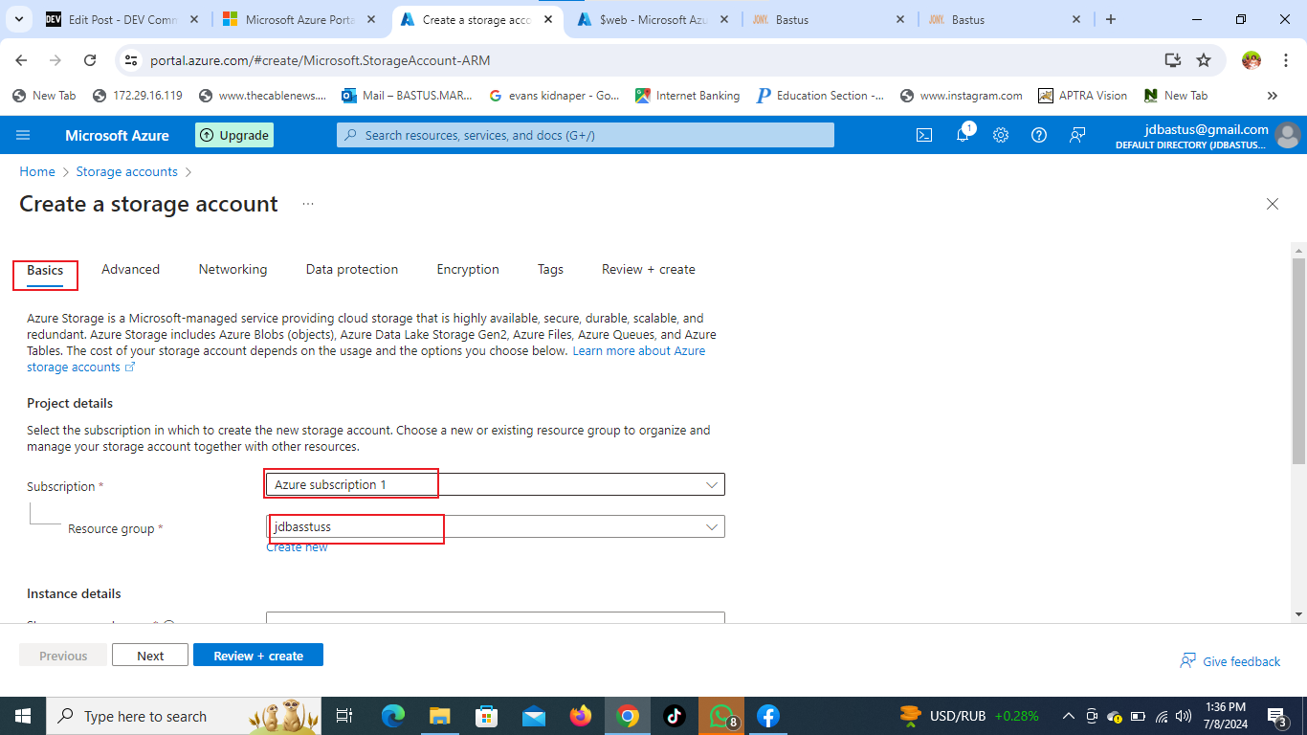This screenshot has height=735, width=1307.
Task: Show more bookmarks with the overflow chevron
Action: [x=1273, y=96]
